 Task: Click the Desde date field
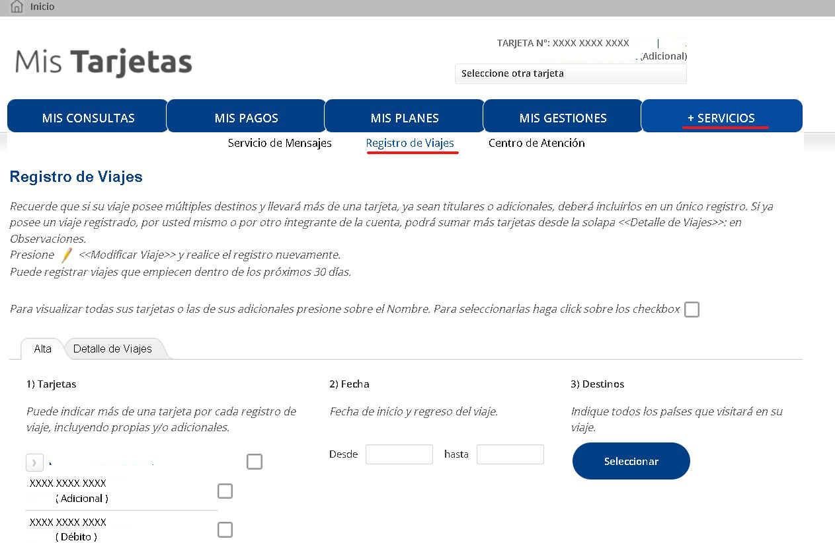coord(399,454)
